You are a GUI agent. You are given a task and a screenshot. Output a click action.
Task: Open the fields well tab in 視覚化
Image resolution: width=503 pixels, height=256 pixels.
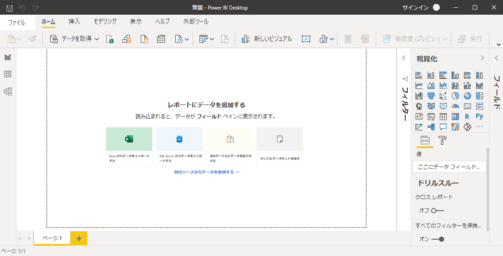tap(425, 140)
